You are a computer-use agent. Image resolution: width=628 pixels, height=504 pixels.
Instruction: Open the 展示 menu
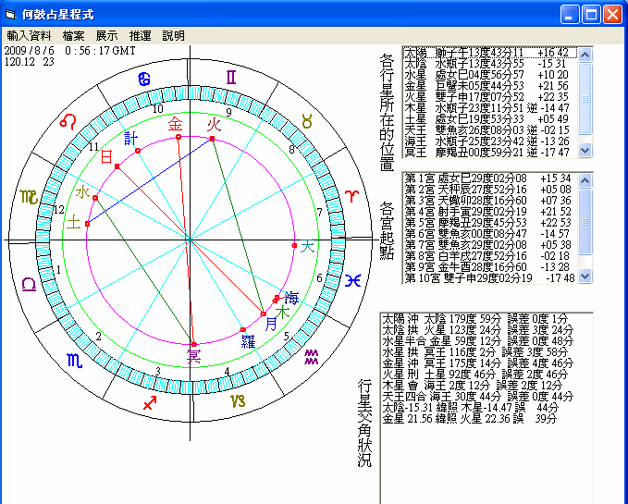(x=107, y=36)
